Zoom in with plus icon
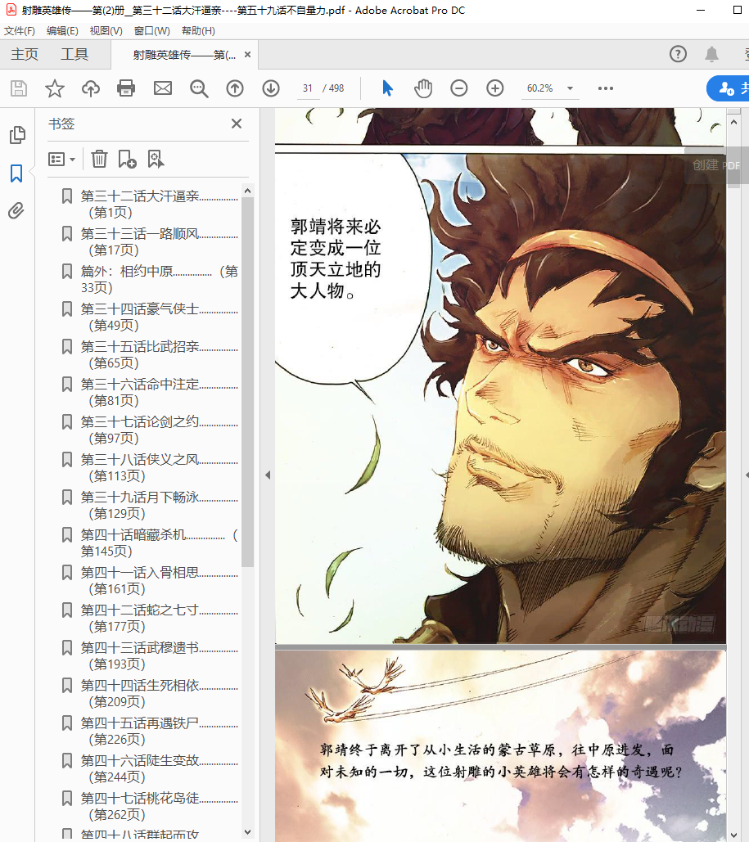749x842 pixels. click(495, 88)
